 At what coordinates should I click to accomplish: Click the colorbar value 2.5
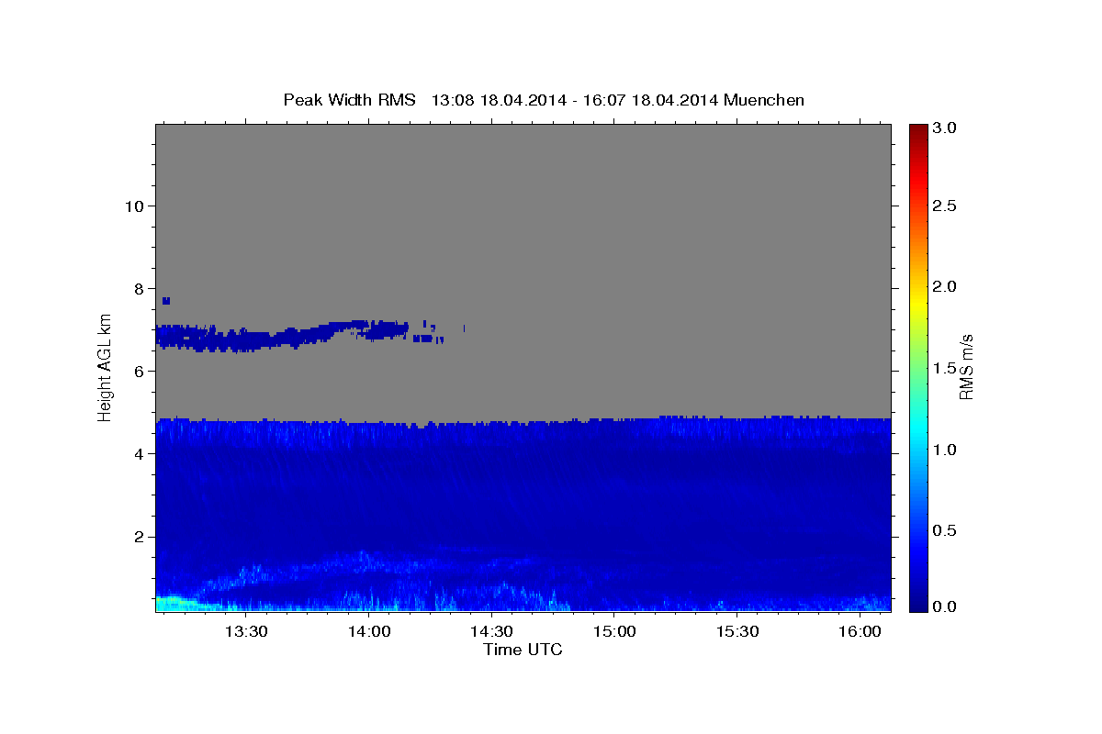[x=945, y=206]
